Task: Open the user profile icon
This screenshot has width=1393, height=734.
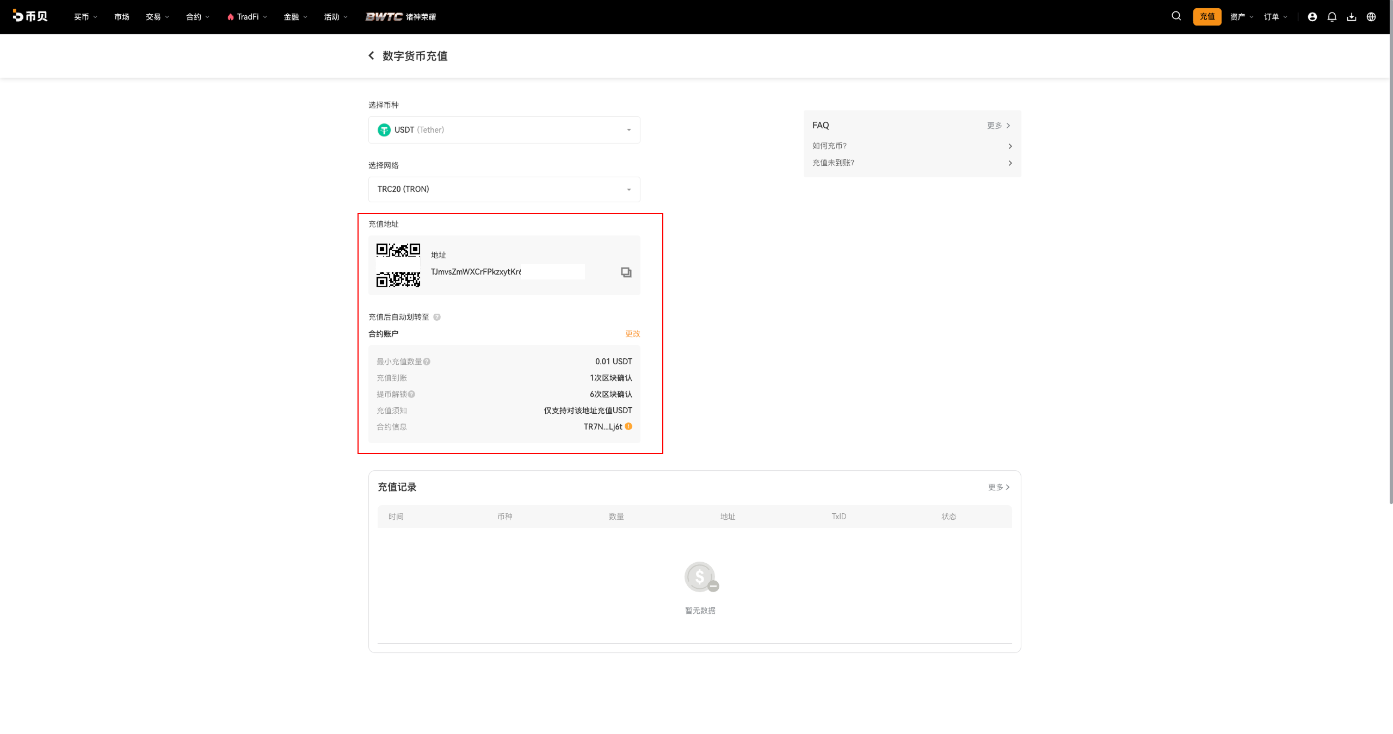Action: pyautogui.click(x=1312, y=17)
